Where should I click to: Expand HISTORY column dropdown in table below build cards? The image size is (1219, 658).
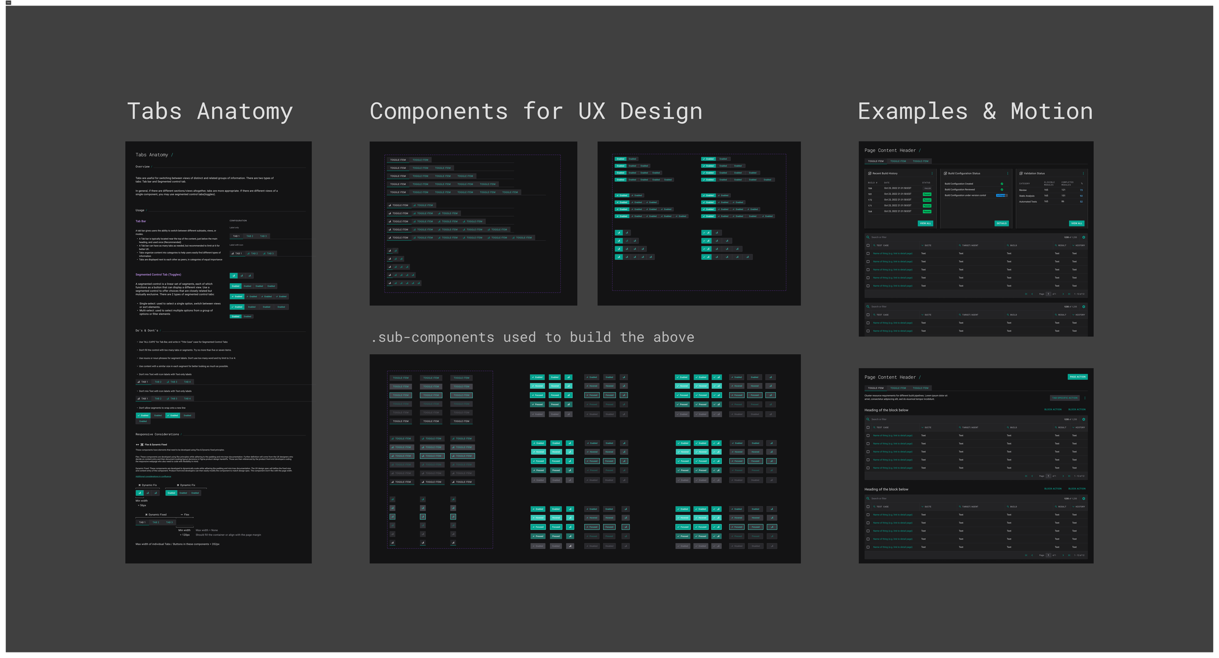1073,246
